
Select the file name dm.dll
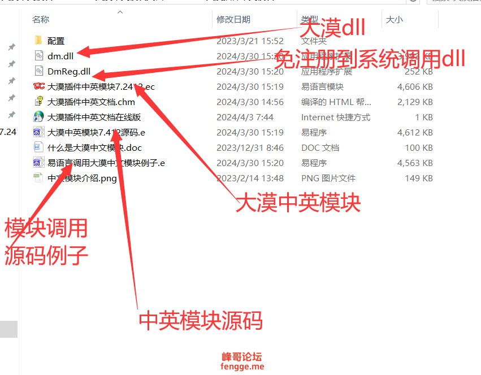coord(60,56)
